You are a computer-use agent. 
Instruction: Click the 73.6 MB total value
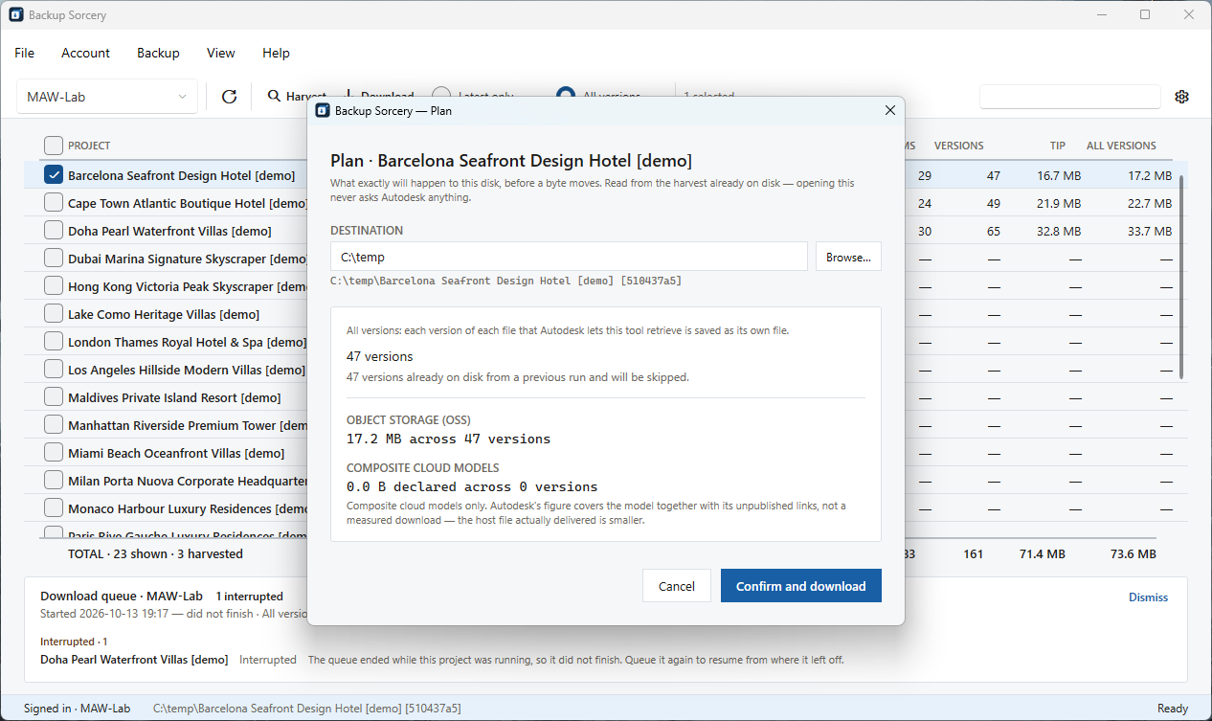[1133, 554]
